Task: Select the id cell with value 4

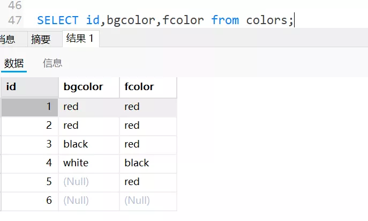Action: [x=29, y=163]
